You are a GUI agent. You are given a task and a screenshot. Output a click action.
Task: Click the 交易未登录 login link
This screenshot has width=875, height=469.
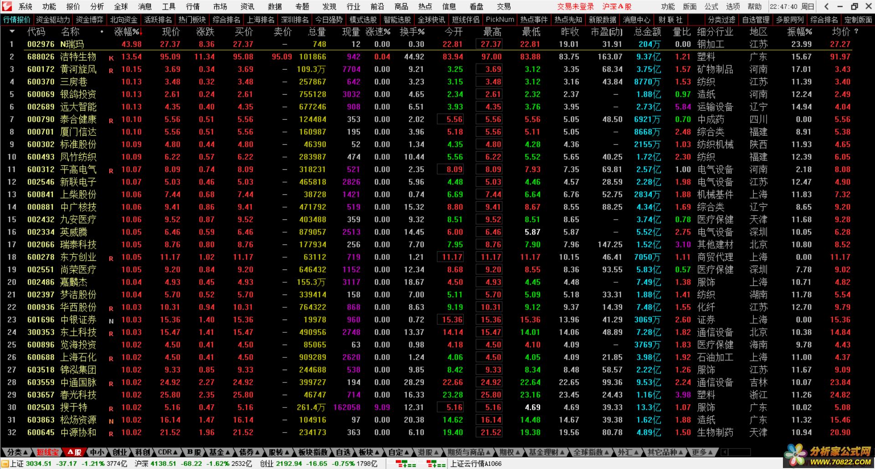coord(576,6)
